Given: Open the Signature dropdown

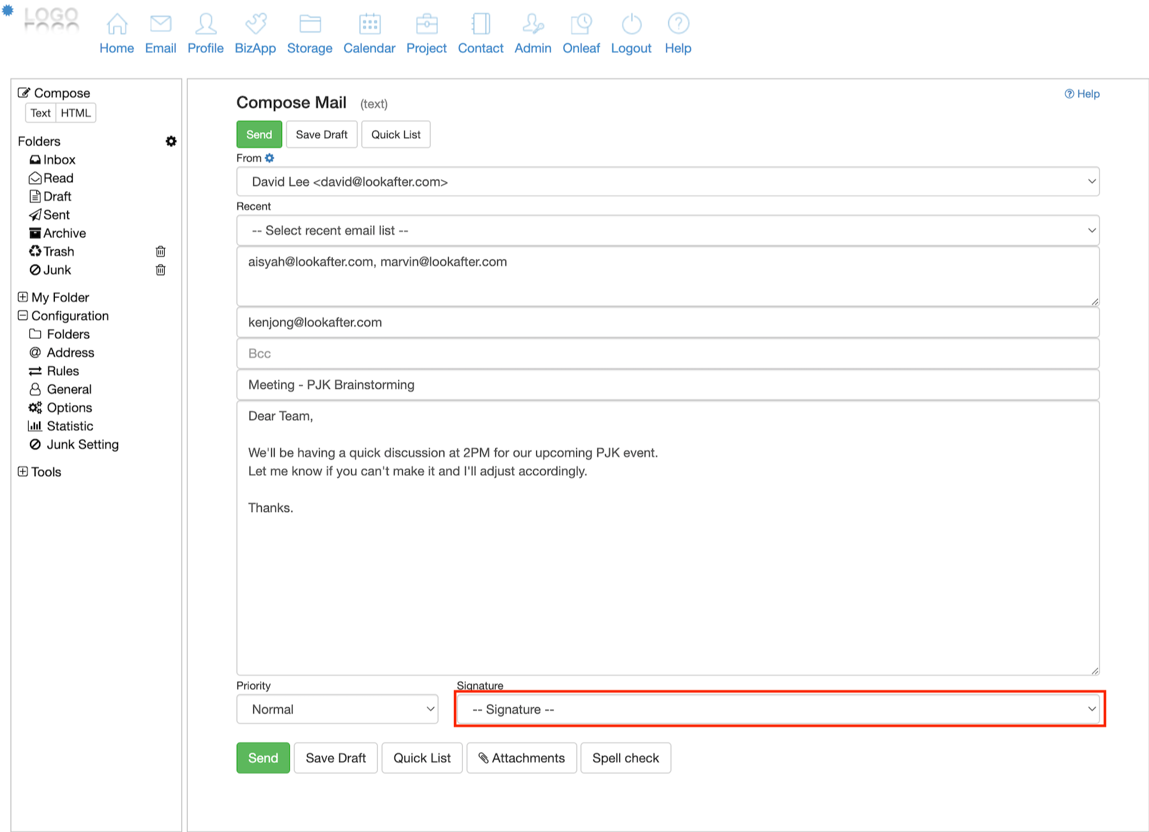Looking at the screenshot, I should tap(779, 709).
